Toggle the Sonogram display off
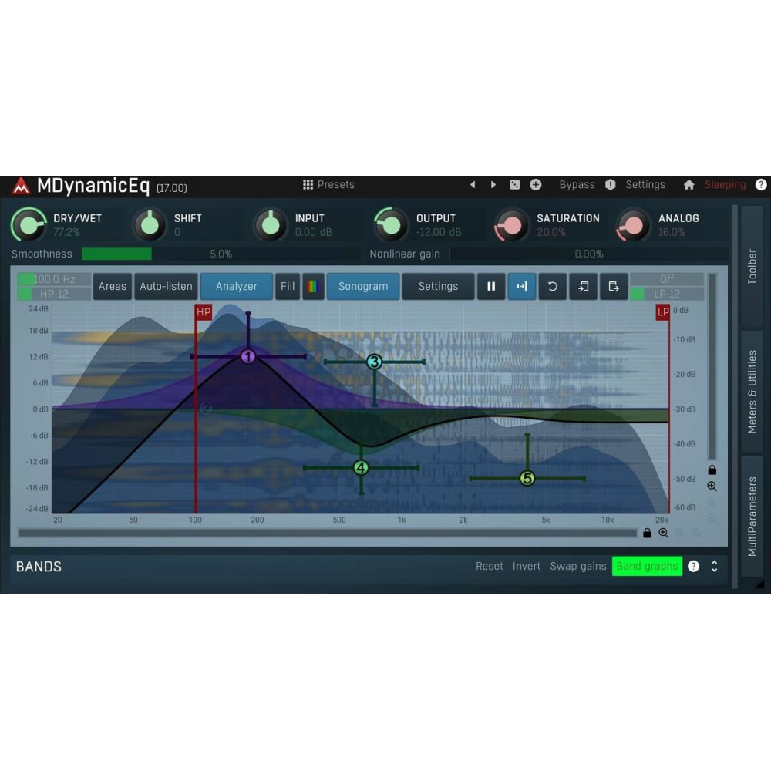 click(x=362, y=286)
